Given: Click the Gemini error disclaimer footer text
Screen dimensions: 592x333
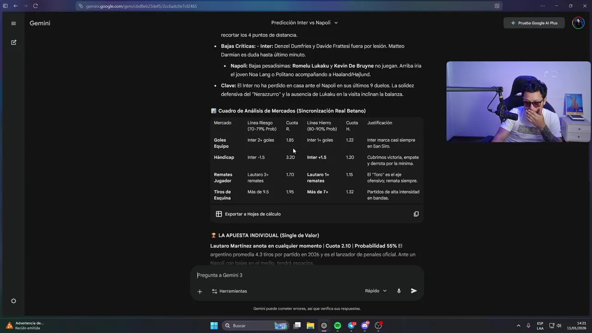Looking at the screenshot, I should click(307, 308).
